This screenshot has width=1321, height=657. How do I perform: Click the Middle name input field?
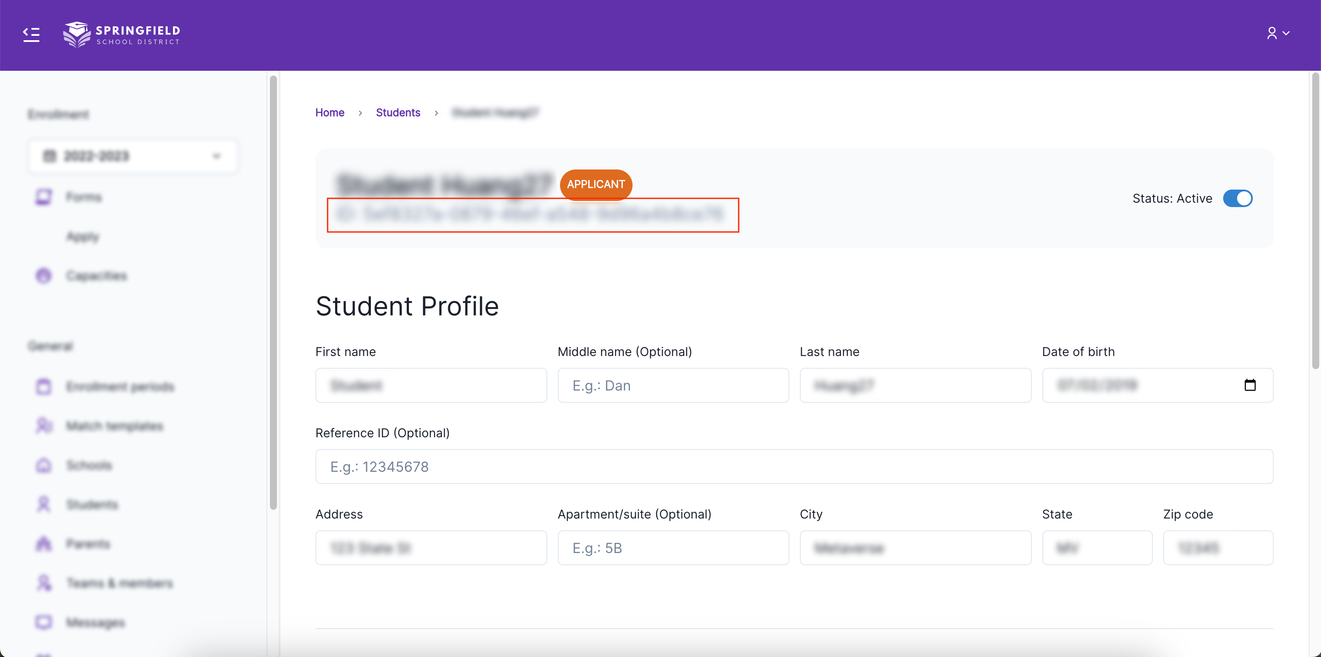tap(673, 385)
